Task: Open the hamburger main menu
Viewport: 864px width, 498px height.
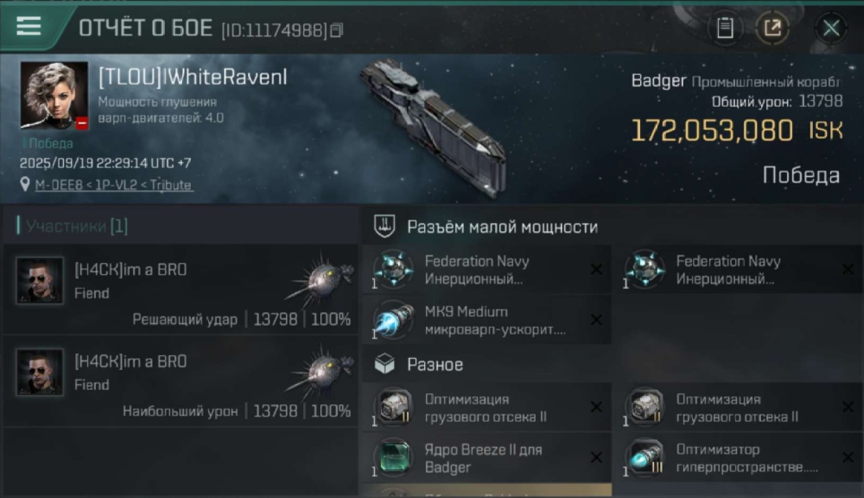Action: pos(29,27)
